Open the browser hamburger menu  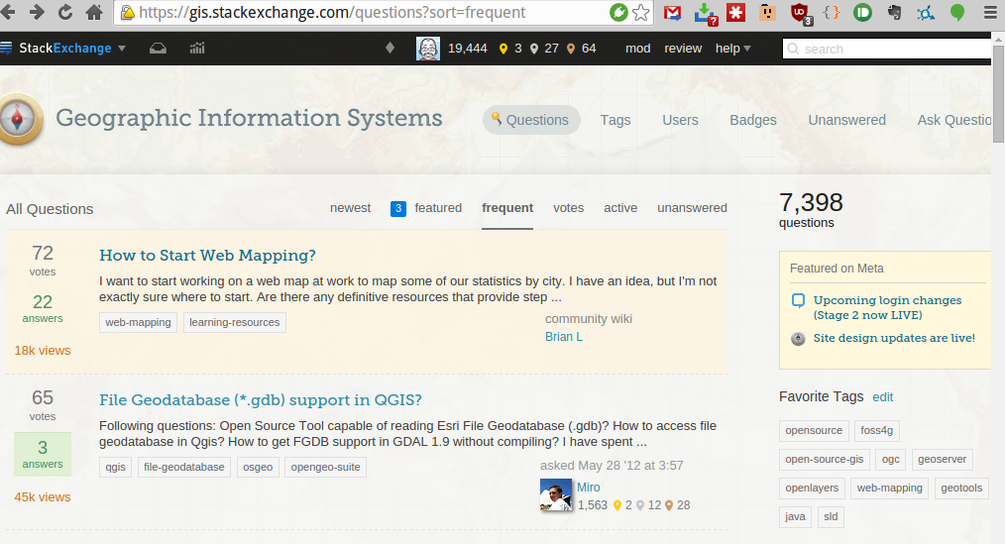990,12
